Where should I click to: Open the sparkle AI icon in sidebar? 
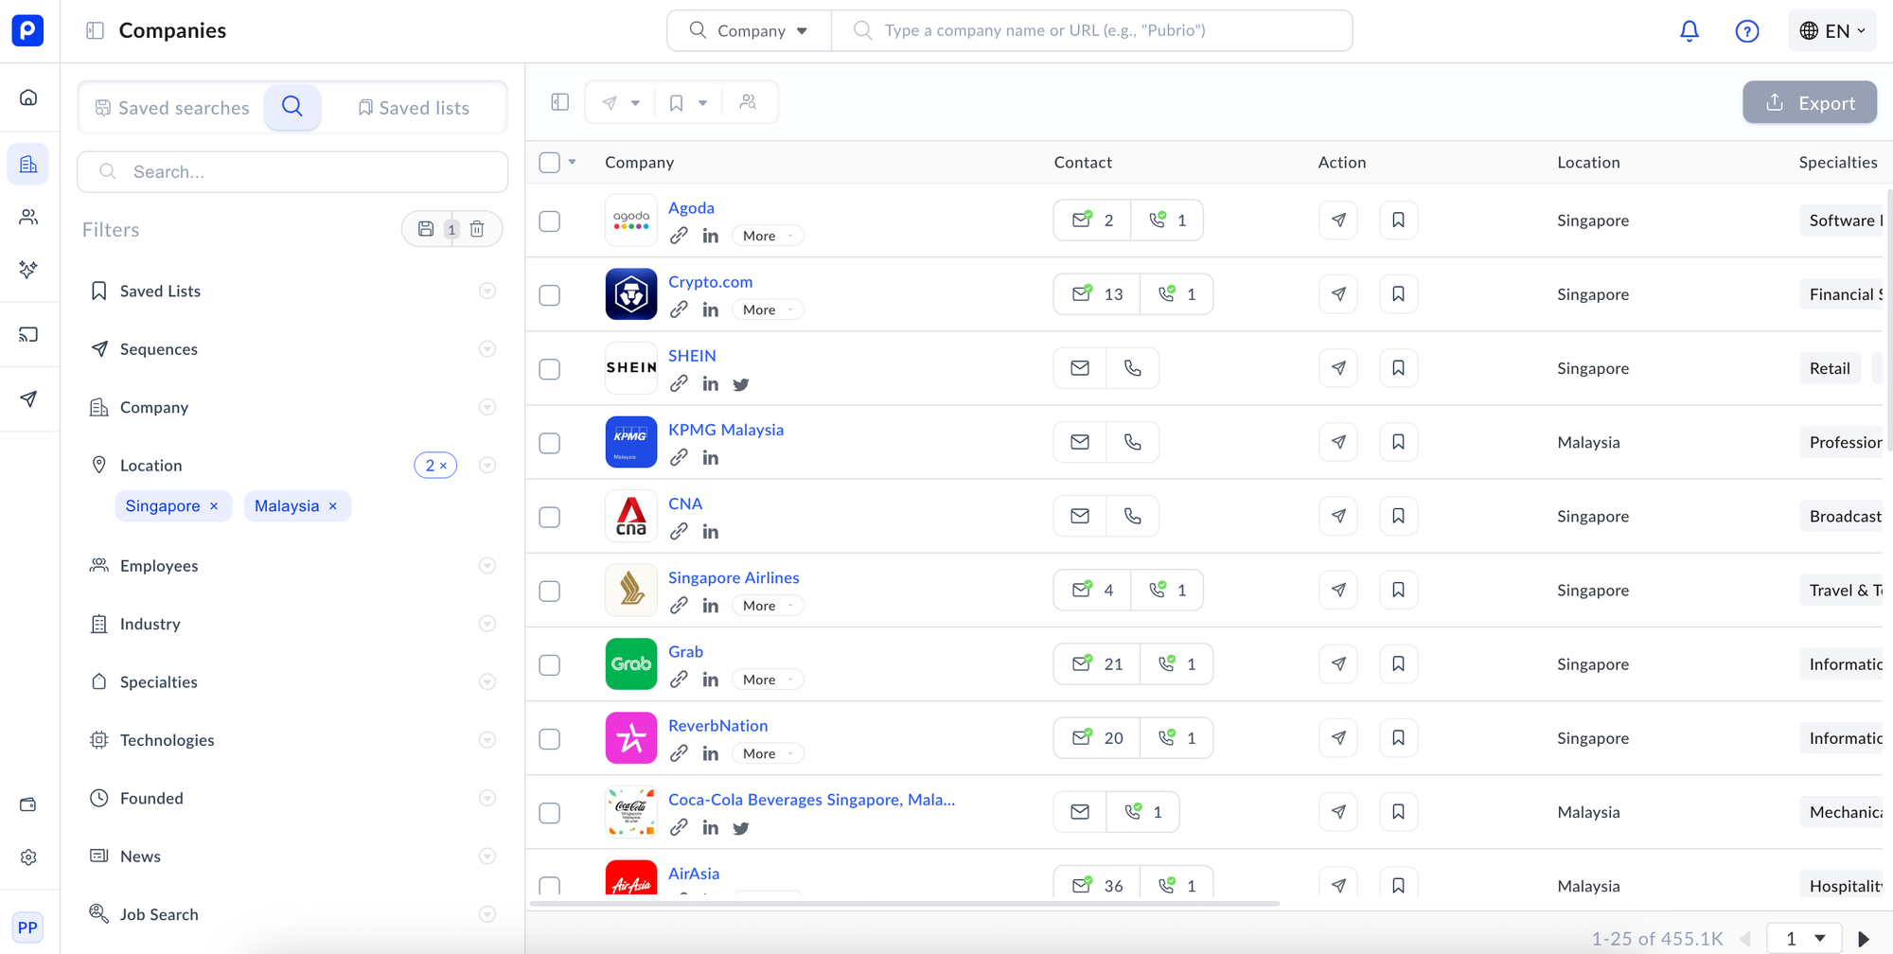(28, 270)
